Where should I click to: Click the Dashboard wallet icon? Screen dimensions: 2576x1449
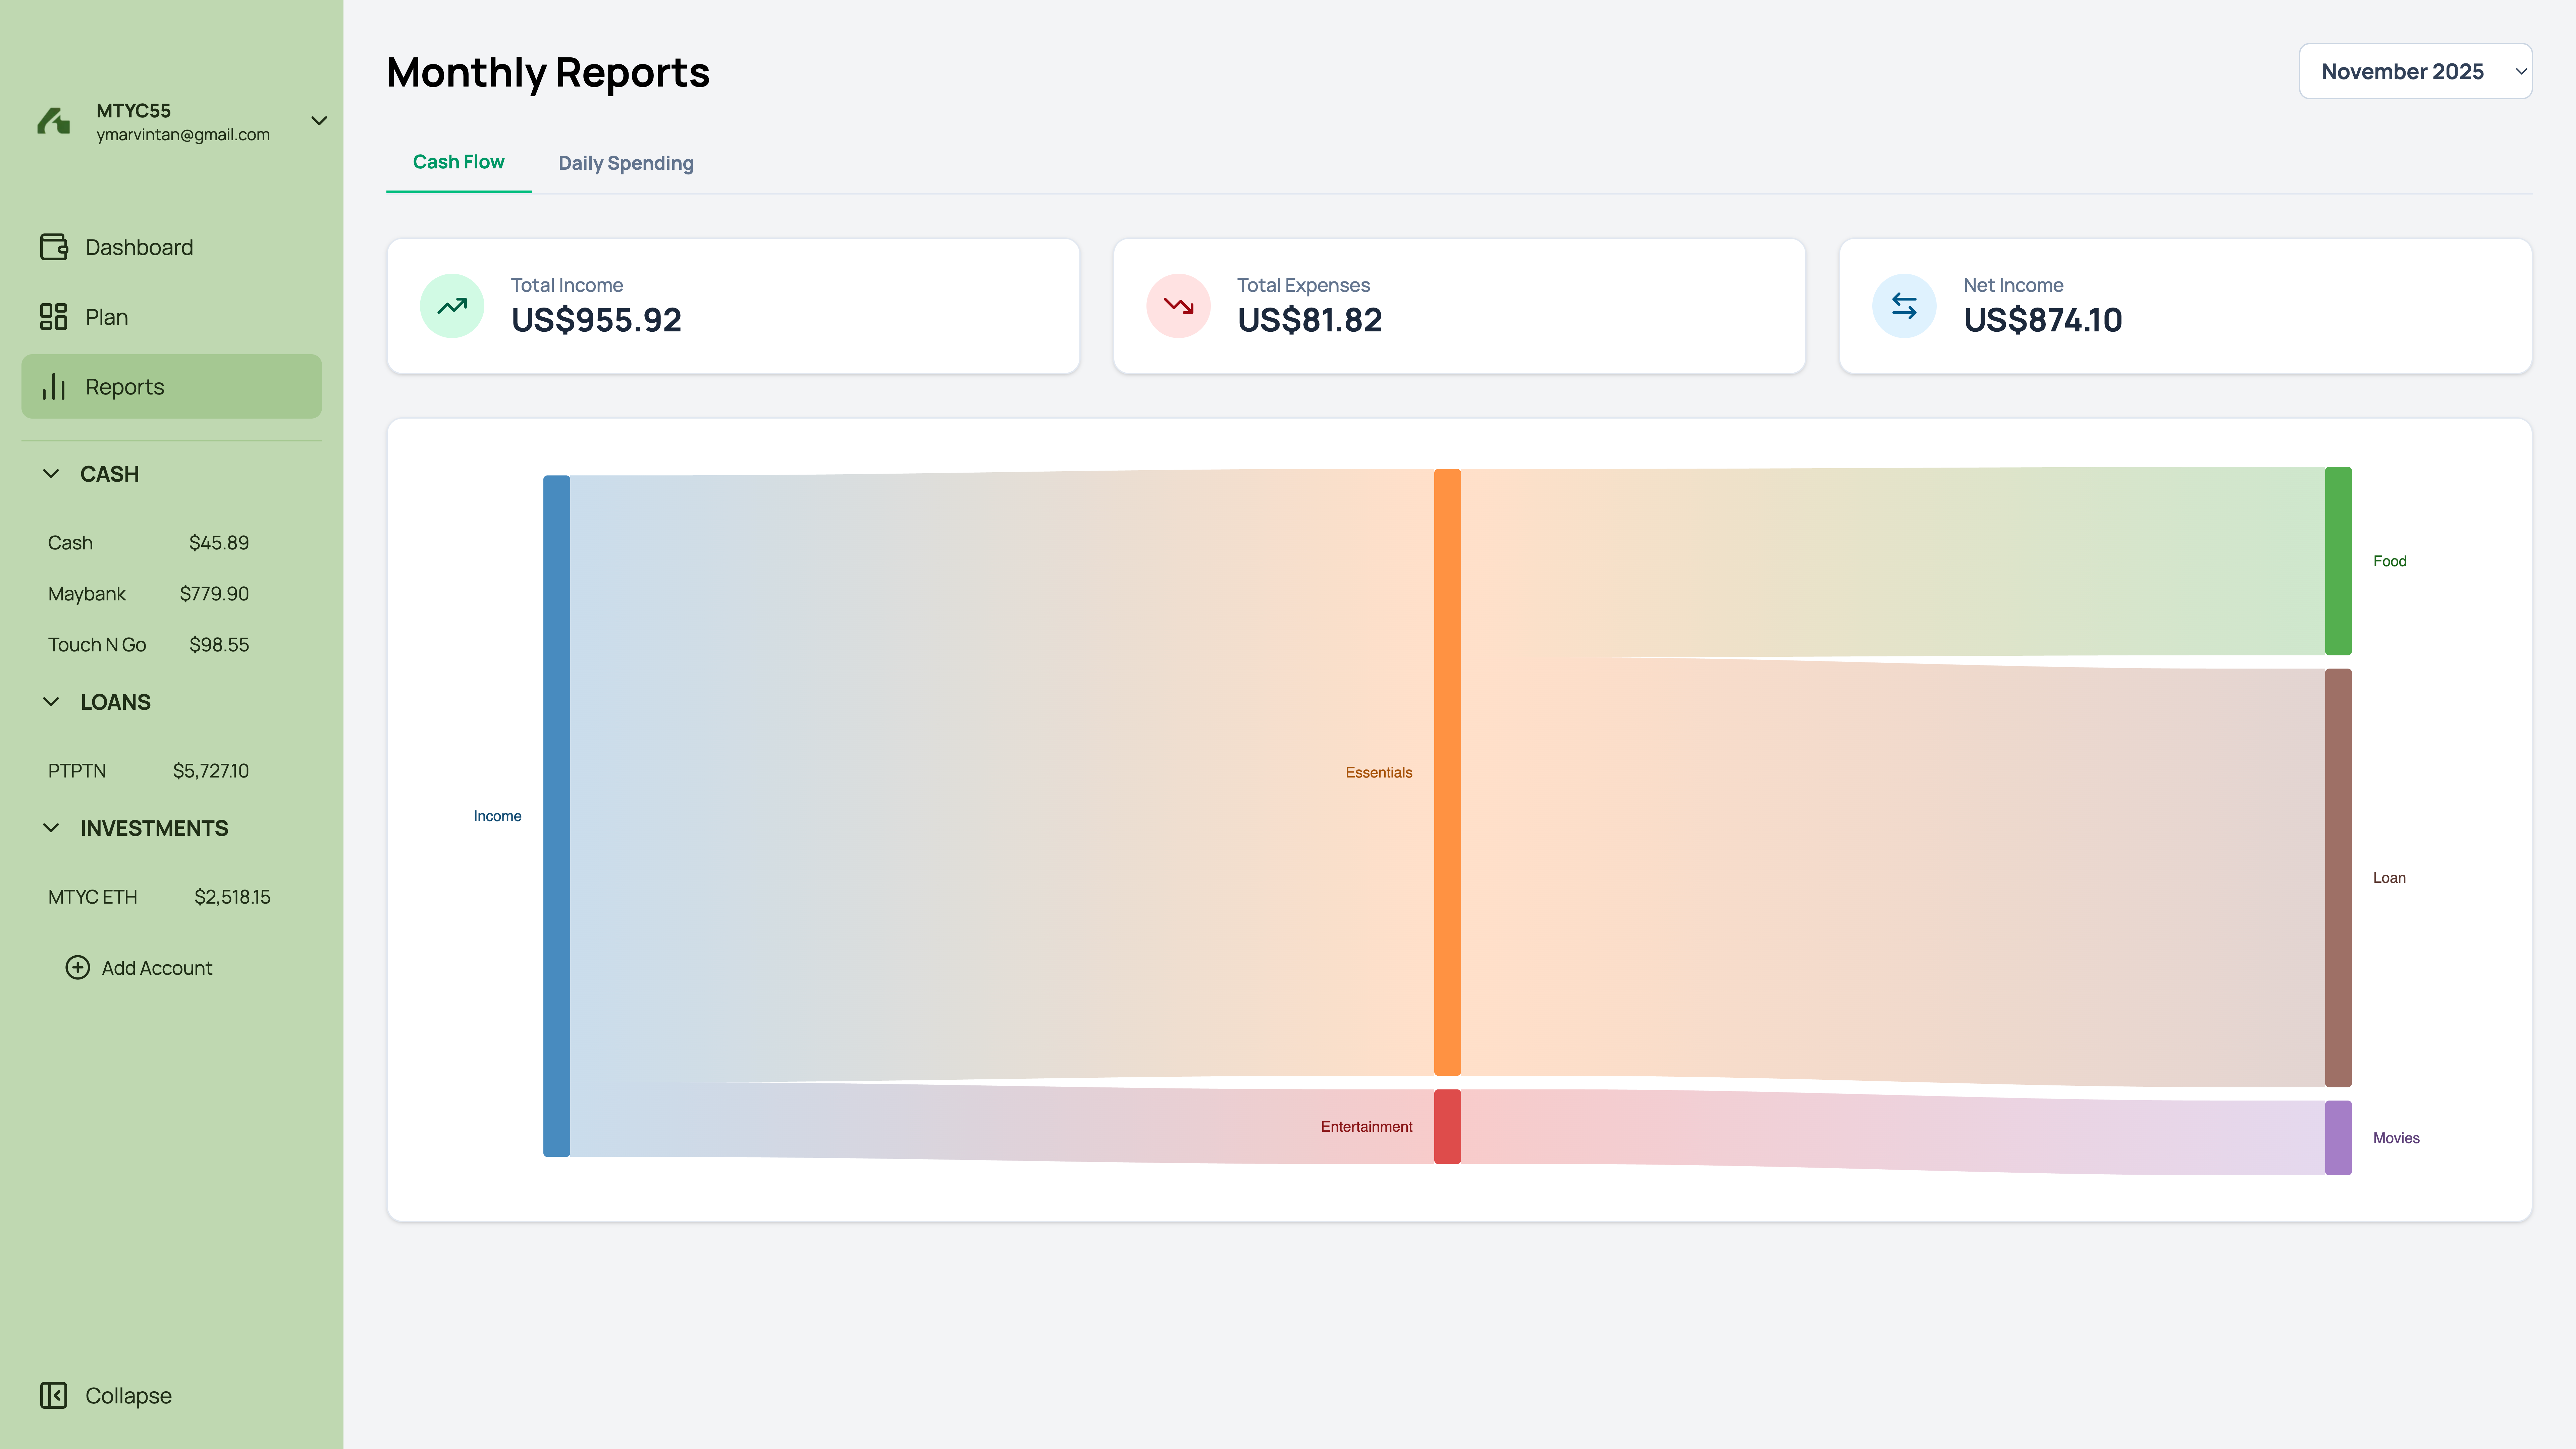pyautogui.click(x=54, y=247)
